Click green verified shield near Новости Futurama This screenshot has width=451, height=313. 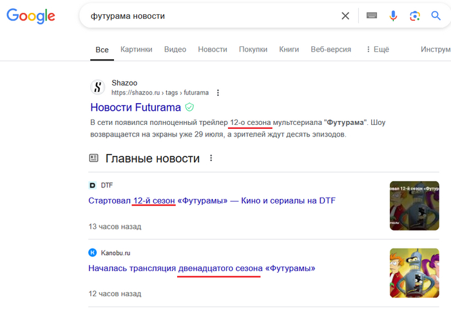click(189, 107)
